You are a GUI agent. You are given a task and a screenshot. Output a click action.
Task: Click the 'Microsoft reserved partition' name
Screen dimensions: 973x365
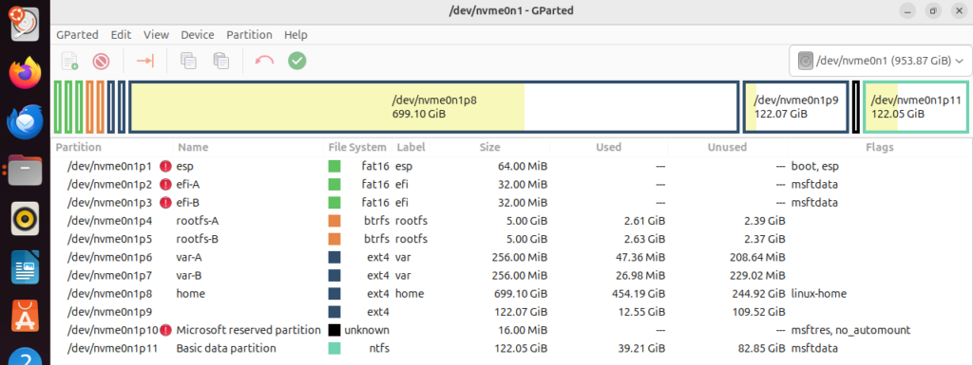(248, 330)
